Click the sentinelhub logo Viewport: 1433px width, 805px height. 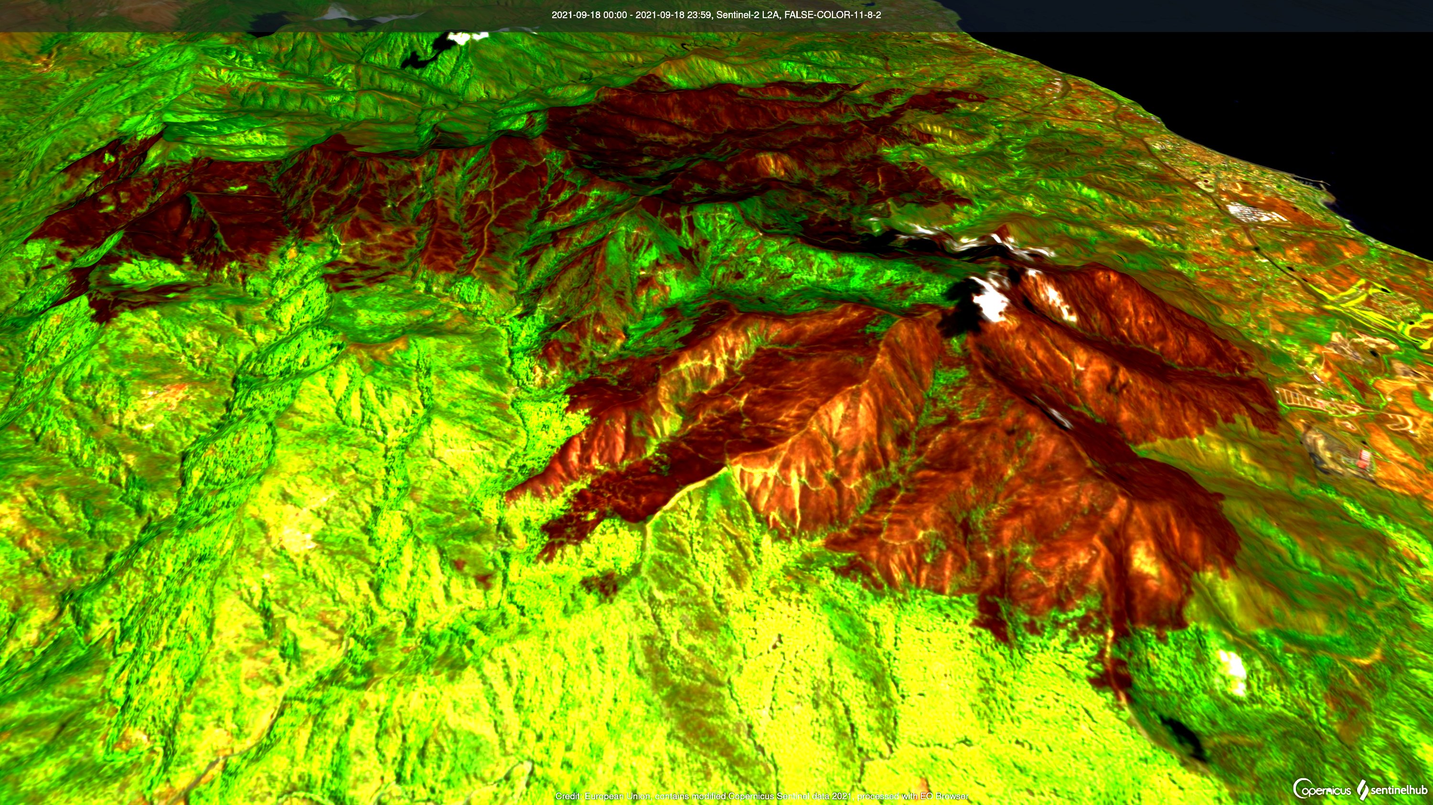pyautogui.click(x=1392, y=789)
